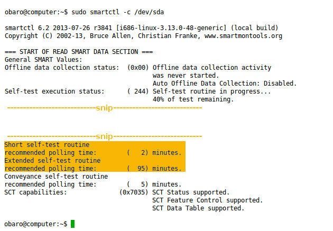The image size is (333, 231).
Task: Click the 'Self-test execution status:' label
Action: click(56, 91)
